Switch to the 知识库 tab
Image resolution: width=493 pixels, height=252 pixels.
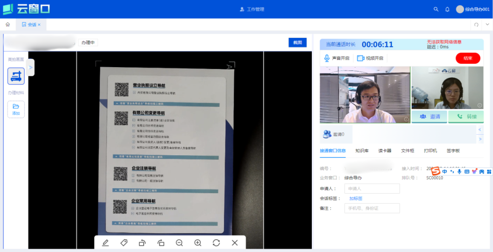362,151
